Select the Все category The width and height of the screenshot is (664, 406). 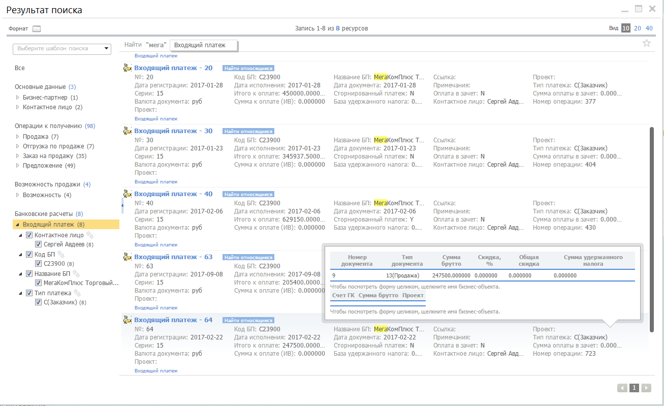pos(19,68)
